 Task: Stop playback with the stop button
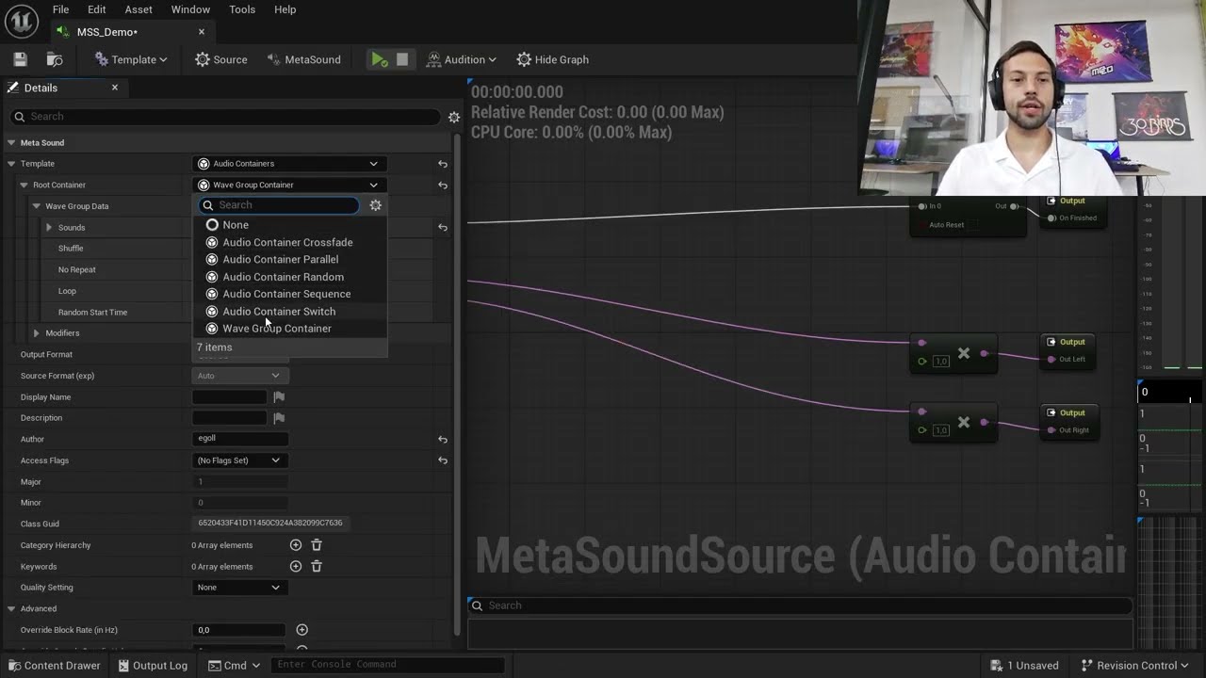tap(402, 59)
